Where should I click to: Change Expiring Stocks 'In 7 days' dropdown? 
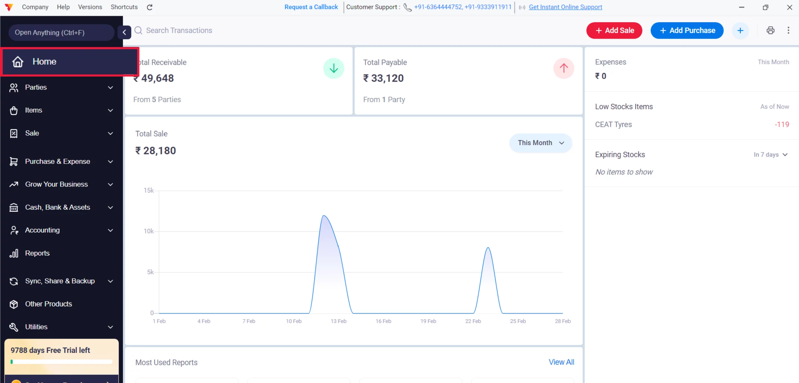pyautogui.click(x=770, y=155)
